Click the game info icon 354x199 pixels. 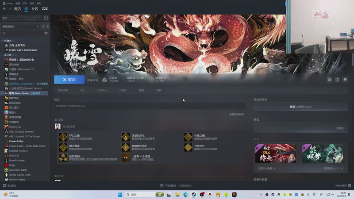(337, 80)
